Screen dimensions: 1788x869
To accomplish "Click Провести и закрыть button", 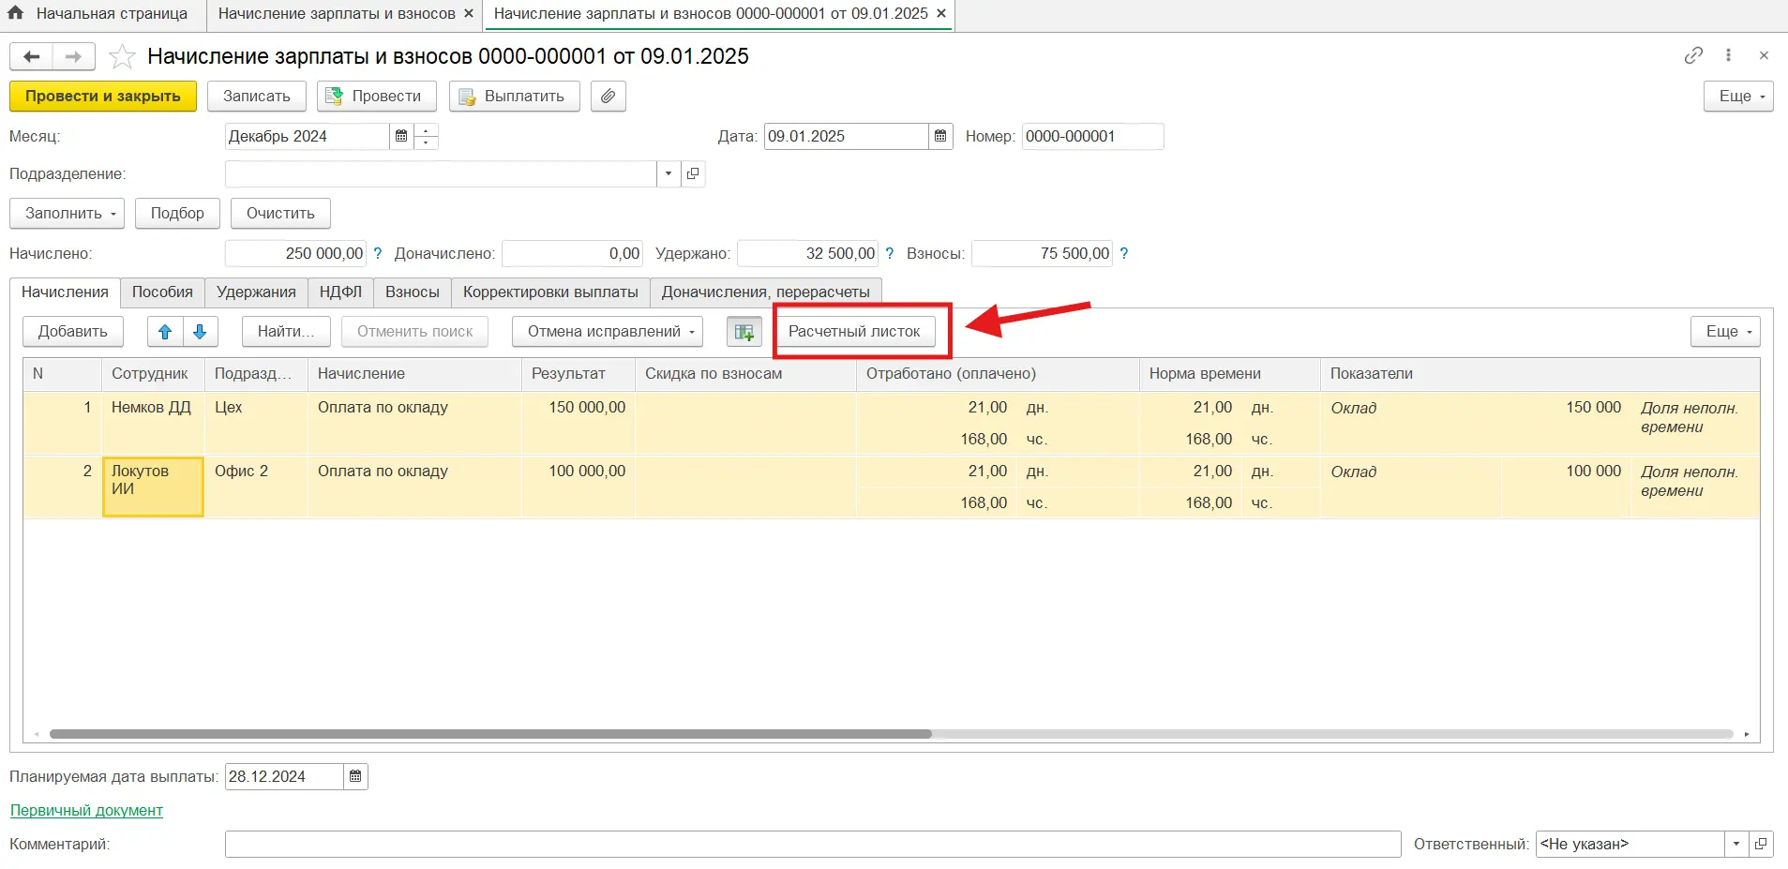I will coord(103,97).
